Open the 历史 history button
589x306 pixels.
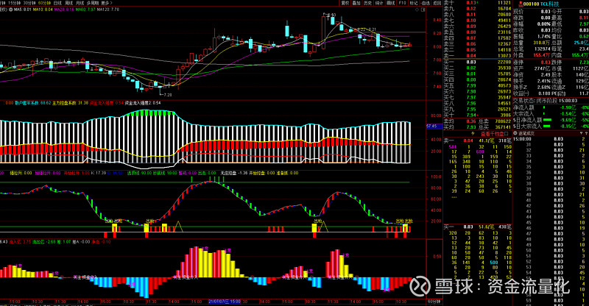pyautogui.click(x=367, y=3)
